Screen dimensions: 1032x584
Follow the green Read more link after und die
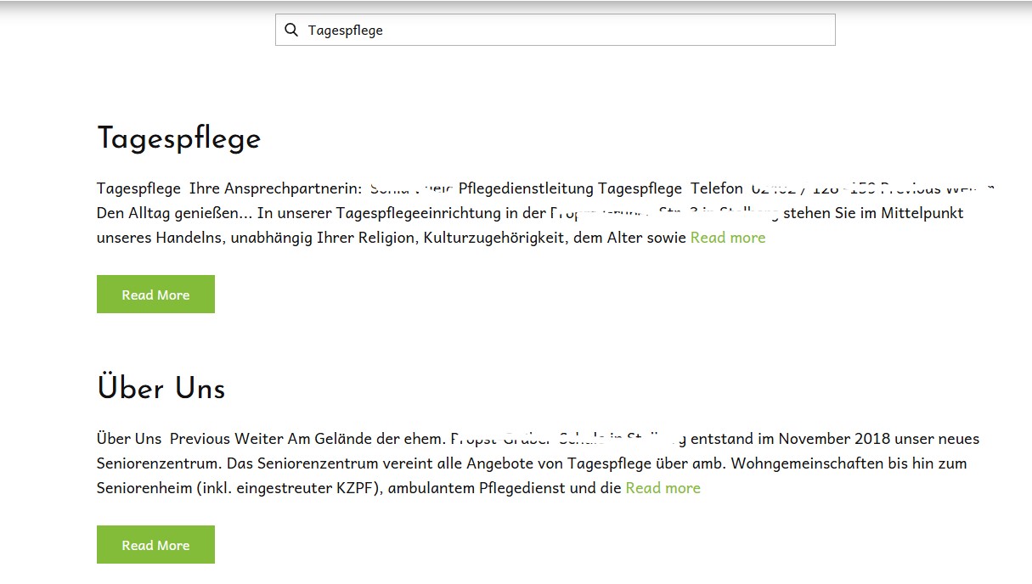tap(663, 488)
